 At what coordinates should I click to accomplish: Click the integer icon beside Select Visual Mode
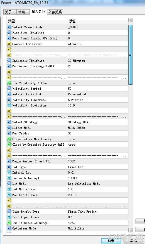coord(9,27)
